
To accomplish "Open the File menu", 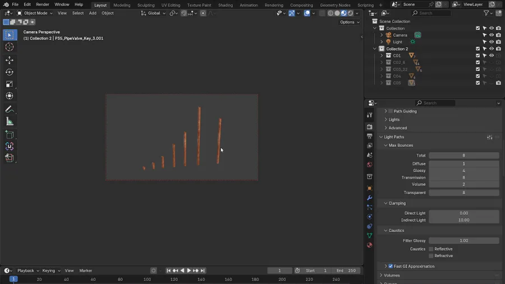I will pyautogui.click(x=15, y=4).
